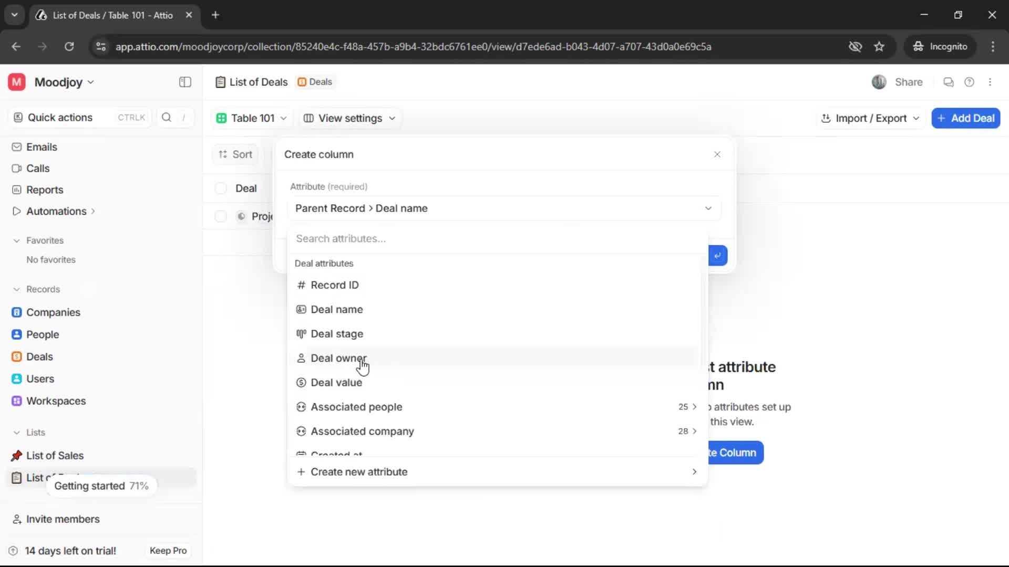The width and height of the screenshot is (1009, 567).
Task: Select the checkbox next to the Deal row
Action: (x=220, y=188)
